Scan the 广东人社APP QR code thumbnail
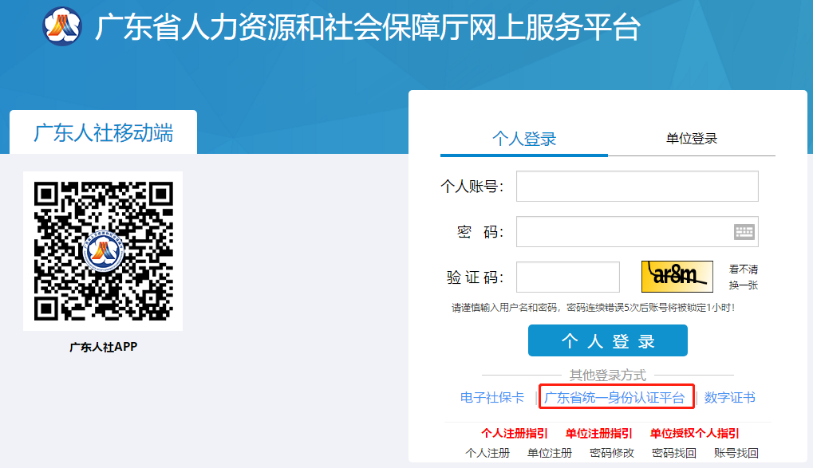The height and width of the screenshot is (468, 813). (105, 248)
